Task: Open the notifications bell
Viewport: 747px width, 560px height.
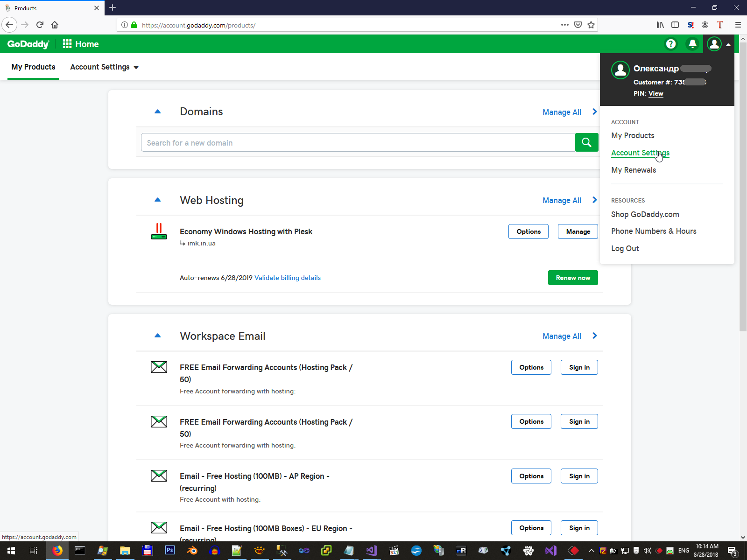Action: coord(692,44)
